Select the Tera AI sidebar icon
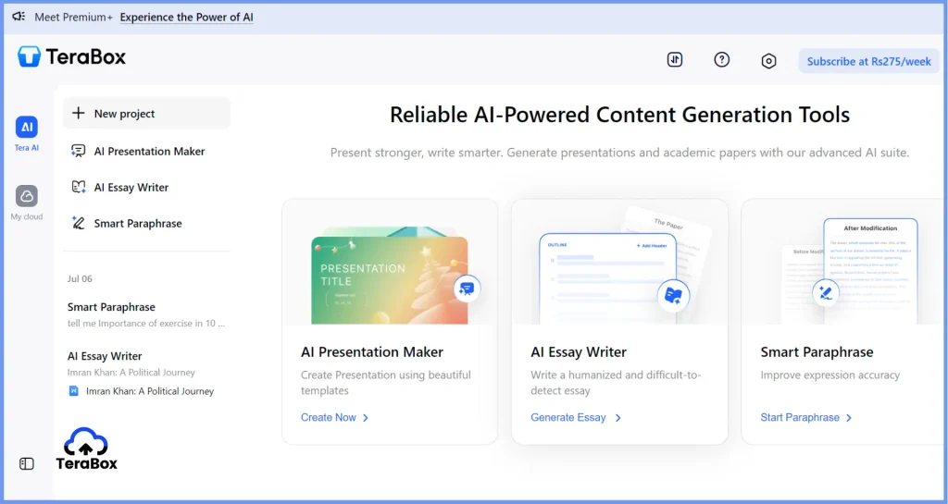 (x=27, y=128)
